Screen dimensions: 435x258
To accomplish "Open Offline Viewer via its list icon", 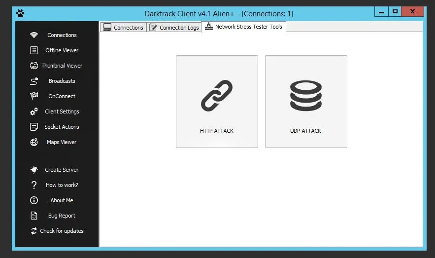I will point(34,50).
